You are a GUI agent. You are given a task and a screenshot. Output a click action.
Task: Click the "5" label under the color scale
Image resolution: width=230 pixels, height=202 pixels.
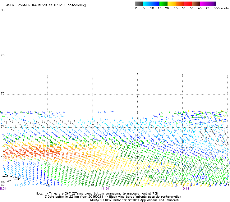144,8
